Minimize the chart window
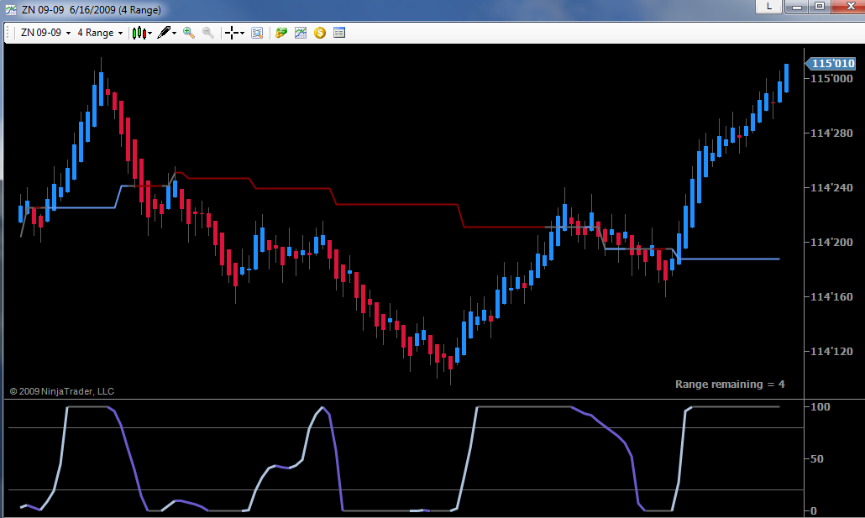The height and width of the screenshot is (518, 865). [x=797, y=6]
